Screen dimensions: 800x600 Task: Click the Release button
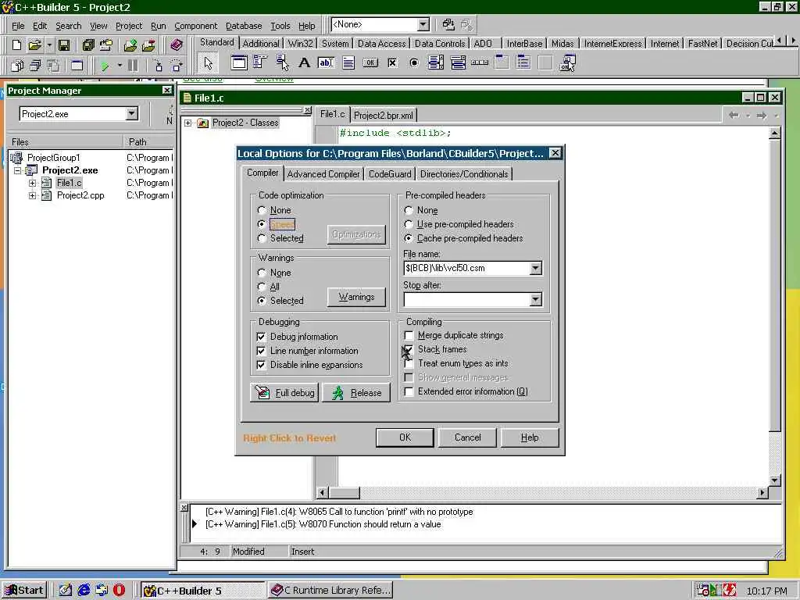click(356, 393)
